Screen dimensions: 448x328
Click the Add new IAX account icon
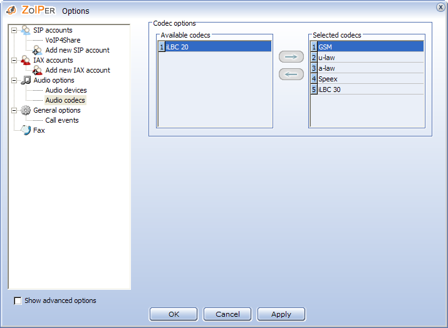coord(37,70)
